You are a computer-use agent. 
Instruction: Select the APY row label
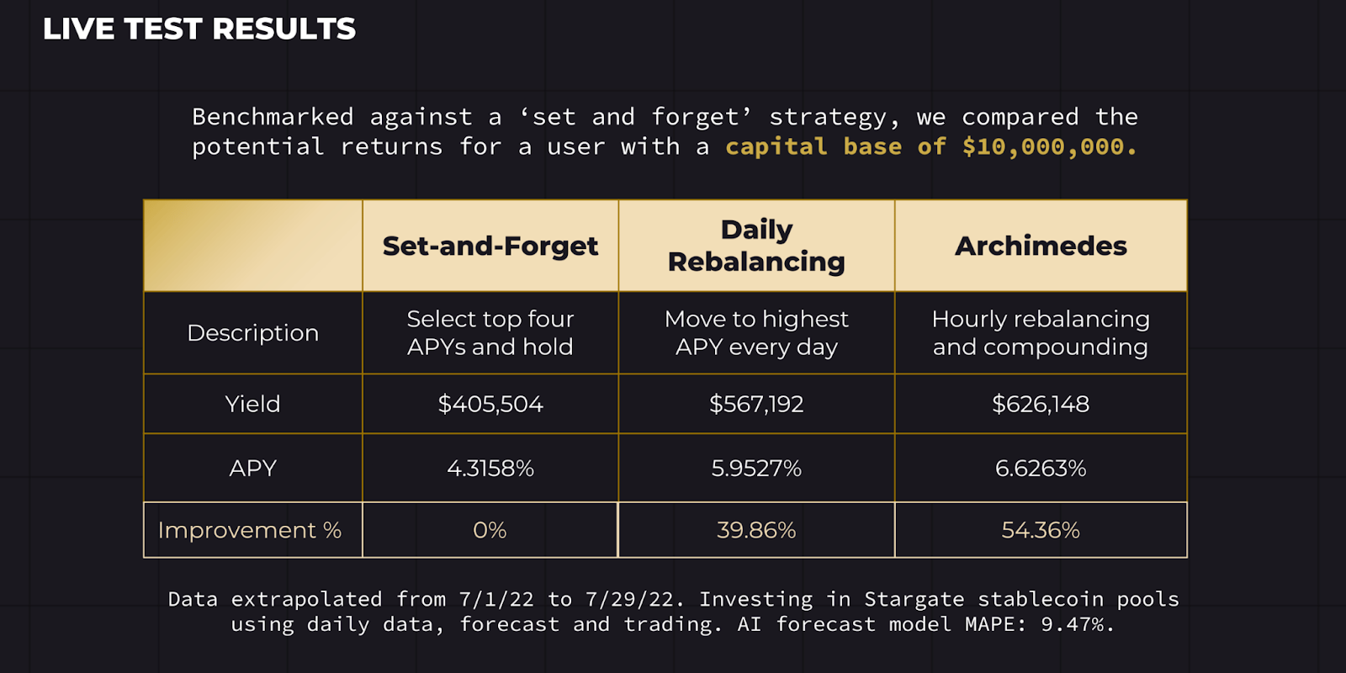252,468
